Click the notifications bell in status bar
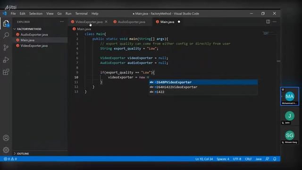The image size is (302, 170). (x=275, y=159)
